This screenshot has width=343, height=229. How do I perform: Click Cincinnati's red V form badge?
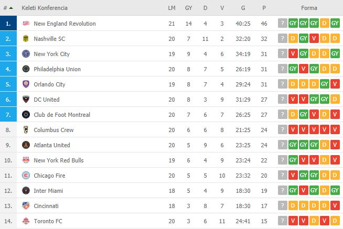tap(335, 205)
